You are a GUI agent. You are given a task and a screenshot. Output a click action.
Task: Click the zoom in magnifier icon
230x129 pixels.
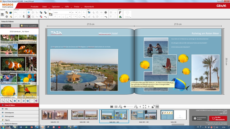pyautogui.click(x=136, y=107)
